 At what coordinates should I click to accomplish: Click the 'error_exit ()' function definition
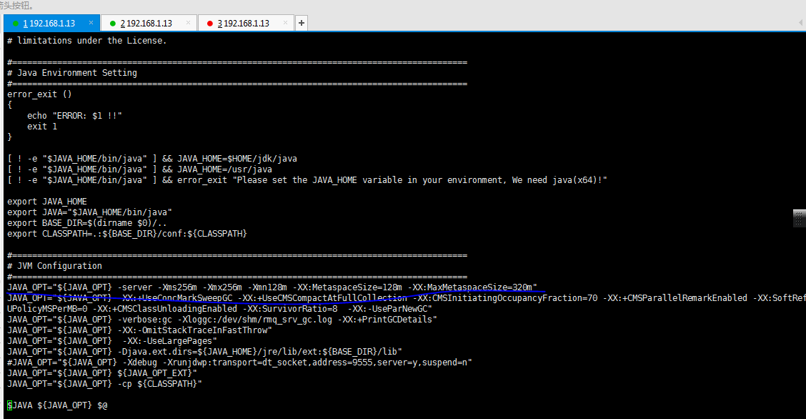(39, 94)
